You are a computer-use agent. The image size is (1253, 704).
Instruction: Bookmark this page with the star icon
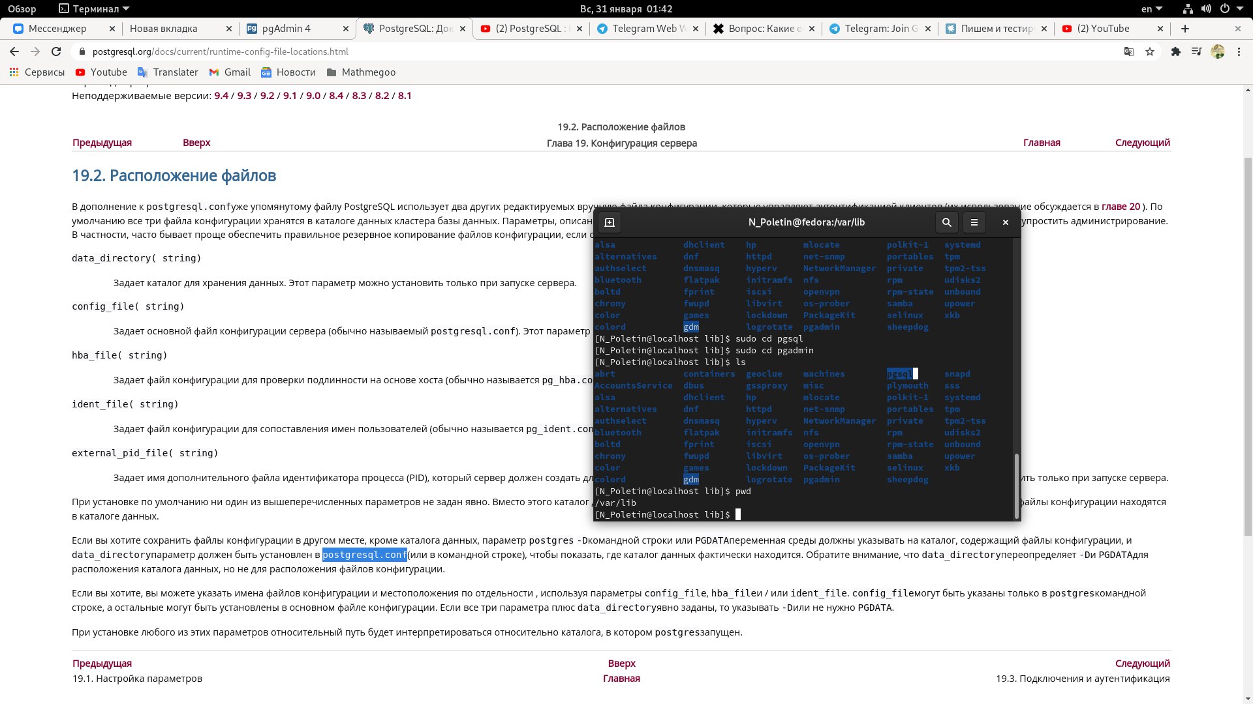tap(1150, 51)
